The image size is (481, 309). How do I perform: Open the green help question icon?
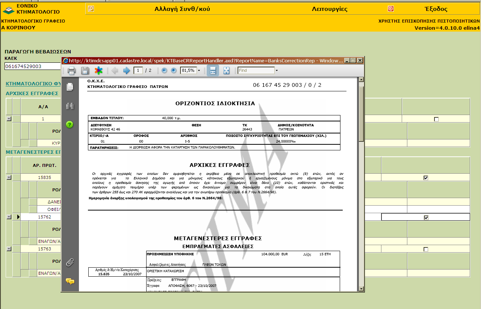coord(70,124)
